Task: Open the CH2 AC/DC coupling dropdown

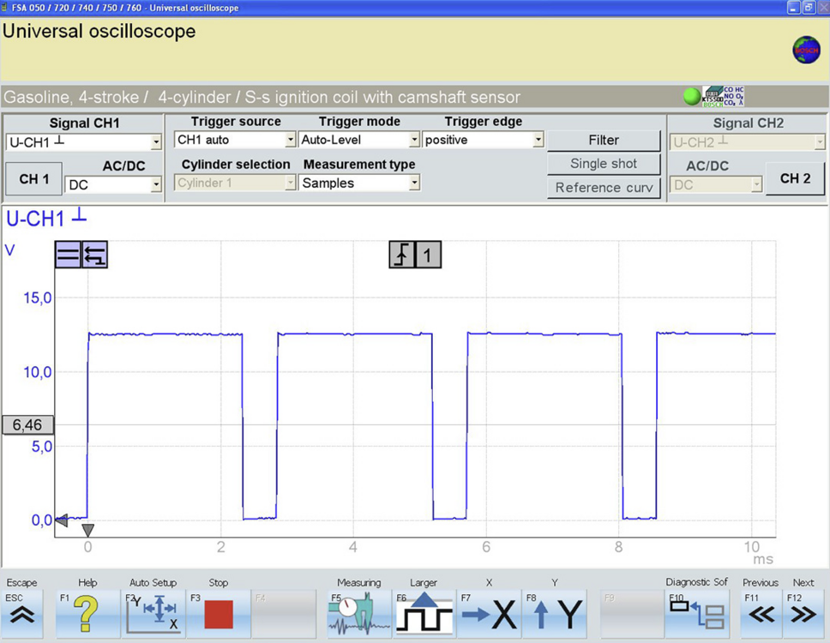Action: click(x=716, y=184)
